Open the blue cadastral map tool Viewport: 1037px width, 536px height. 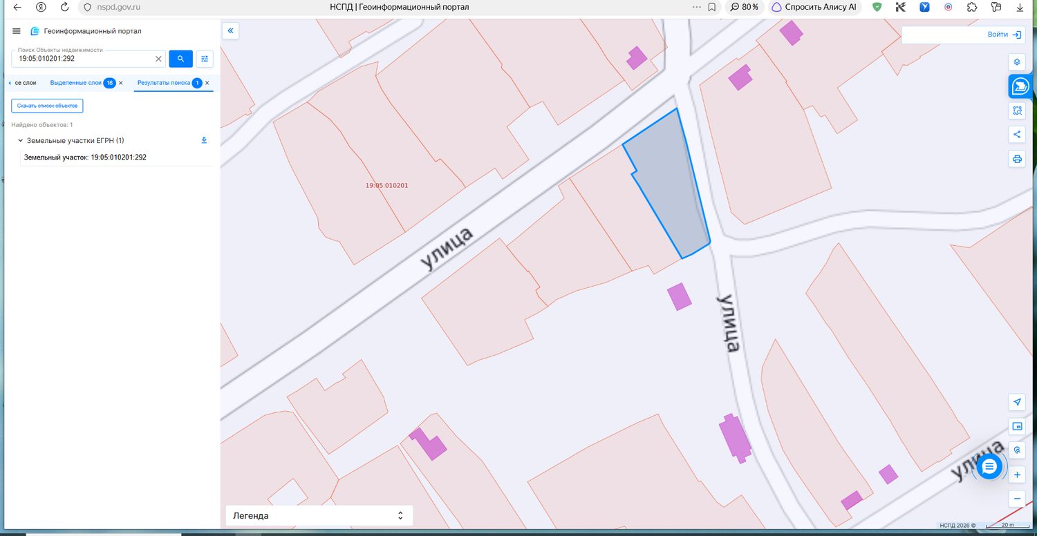[1020, 86]
